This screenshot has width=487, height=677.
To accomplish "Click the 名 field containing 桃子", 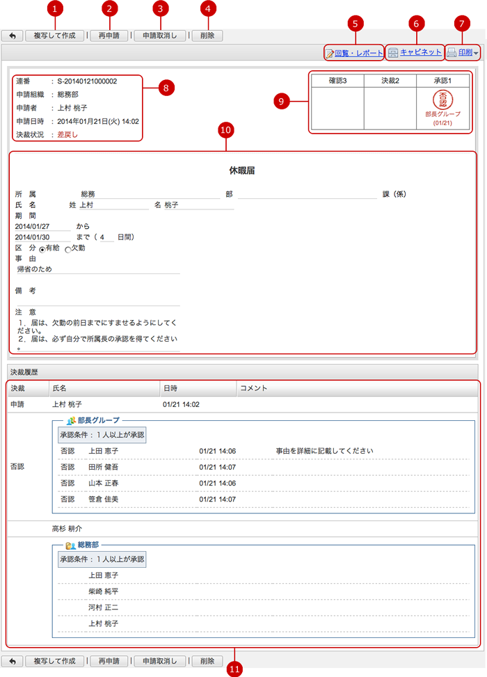I will tap(199, 205).
